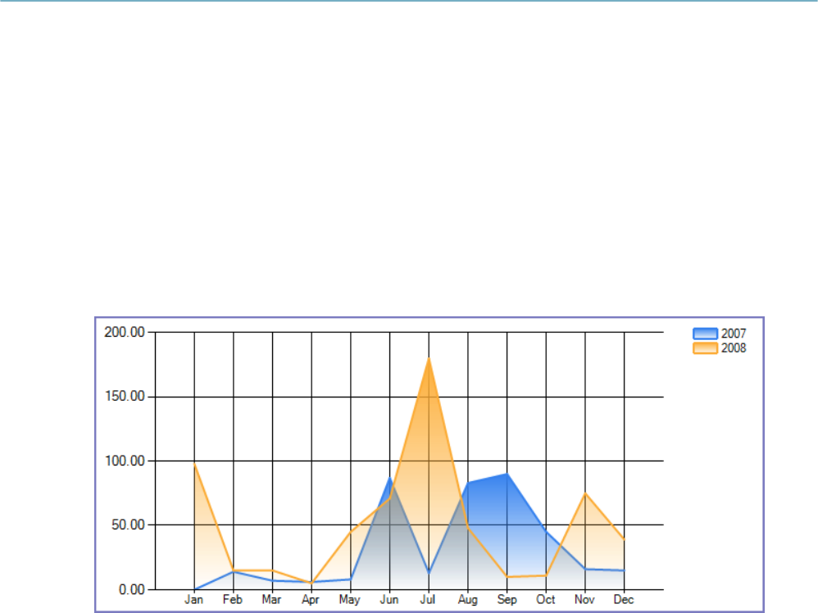
Task: Click the orange 2008 data point at Nov
Action: point(585,493)
